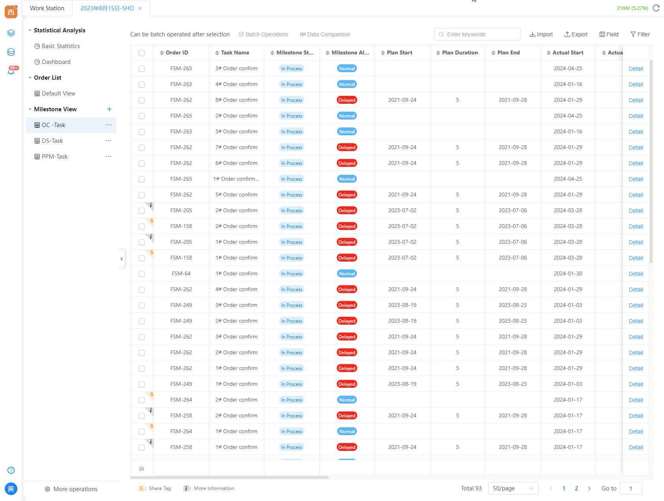Screen dimensions: 664x501
Task: Click the refresh icon at top right
Action: tap(656, 8)
